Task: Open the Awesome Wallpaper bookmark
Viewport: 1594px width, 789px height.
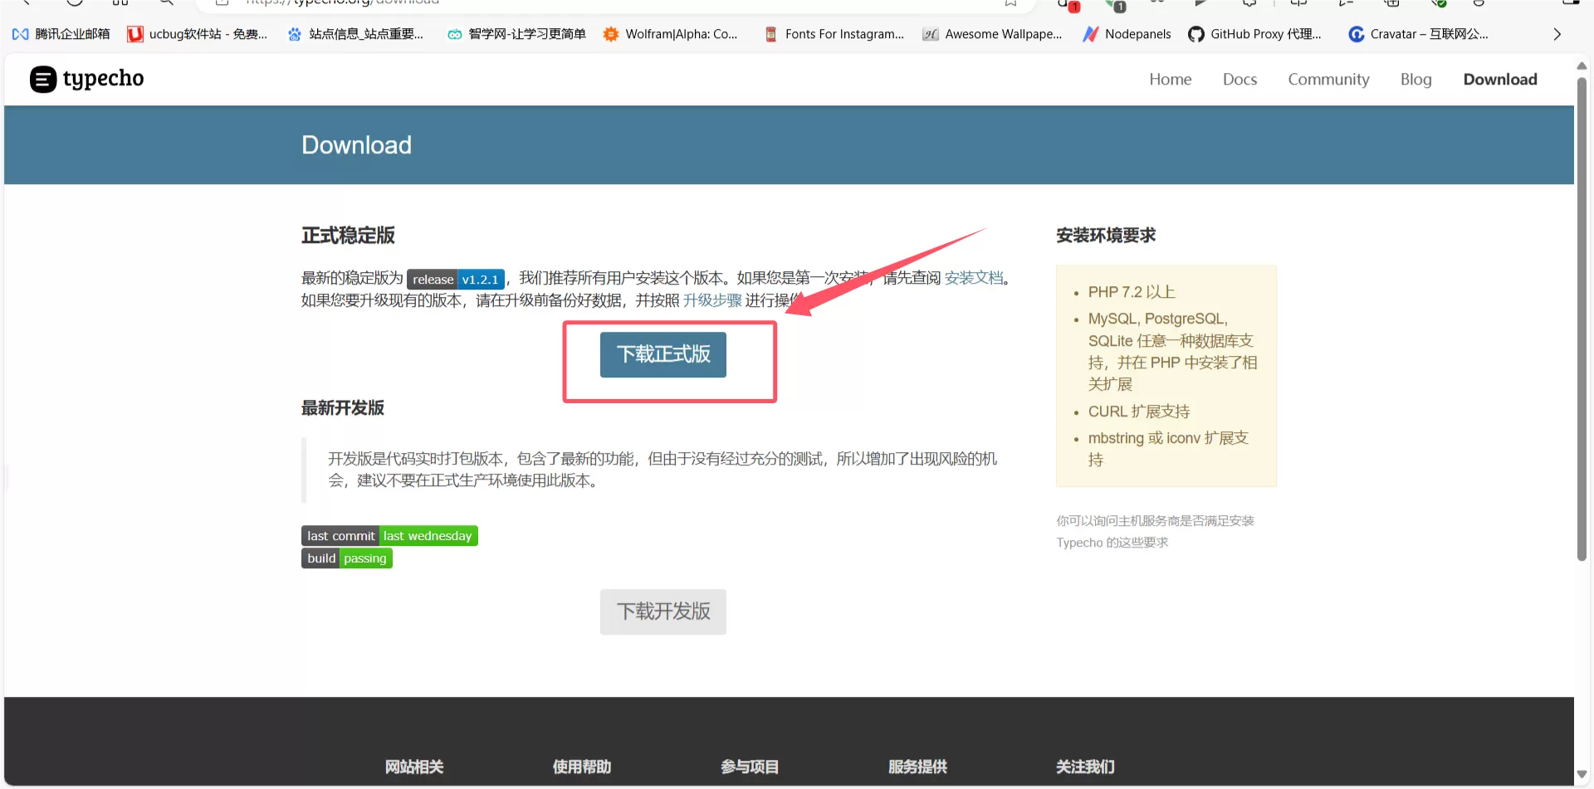Action: pos(993,34)
